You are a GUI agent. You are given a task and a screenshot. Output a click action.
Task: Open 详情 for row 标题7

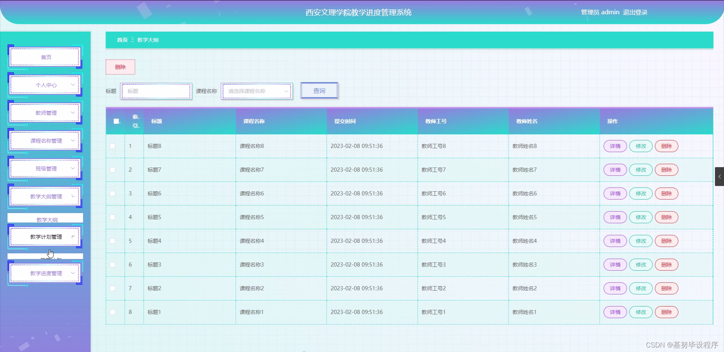coord(615,170)
